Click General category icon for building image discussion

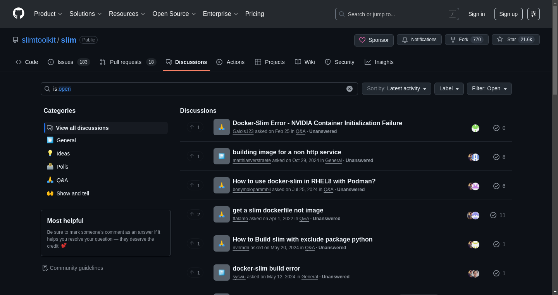(222, 156)
